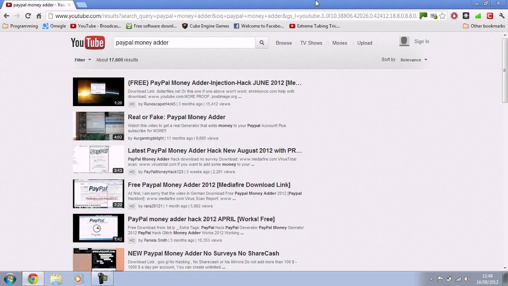
Task: Open Chrome wrench settings menu
Action: click(x=501, y=16)
